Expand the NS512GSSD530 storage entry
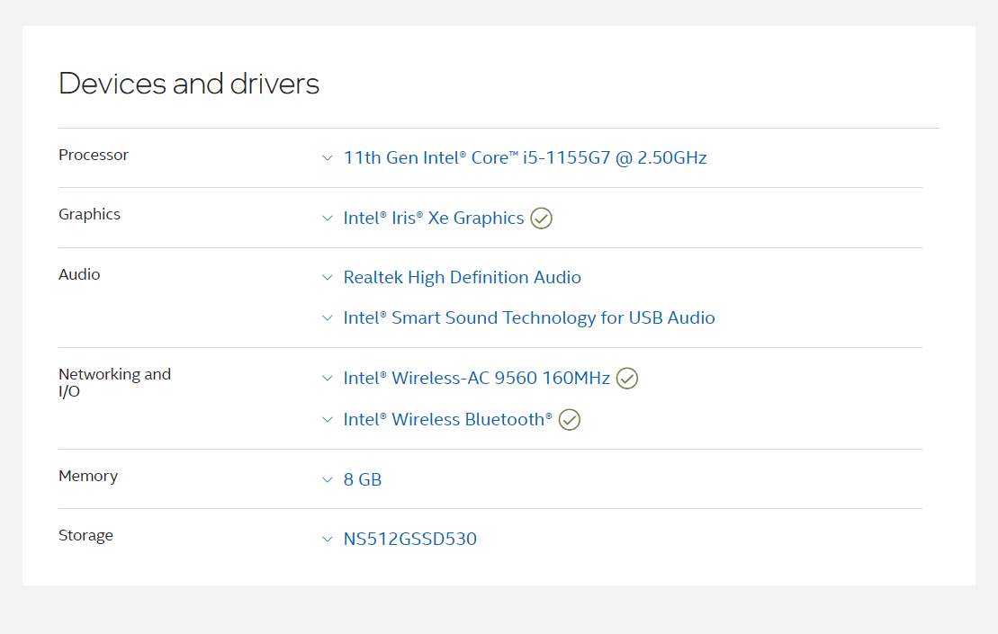 coord(328,539)
